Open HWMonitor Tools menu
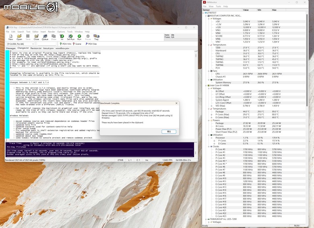314x228 pixels. click(x=218, y=6)
